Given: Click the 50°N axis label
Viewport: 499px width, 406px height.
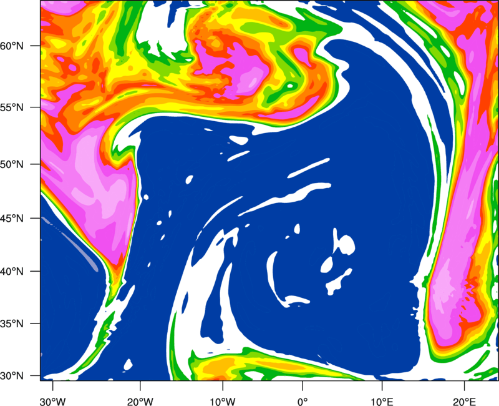Looking at the screenshot, I should pyautogui.click(x=12, y=164).
